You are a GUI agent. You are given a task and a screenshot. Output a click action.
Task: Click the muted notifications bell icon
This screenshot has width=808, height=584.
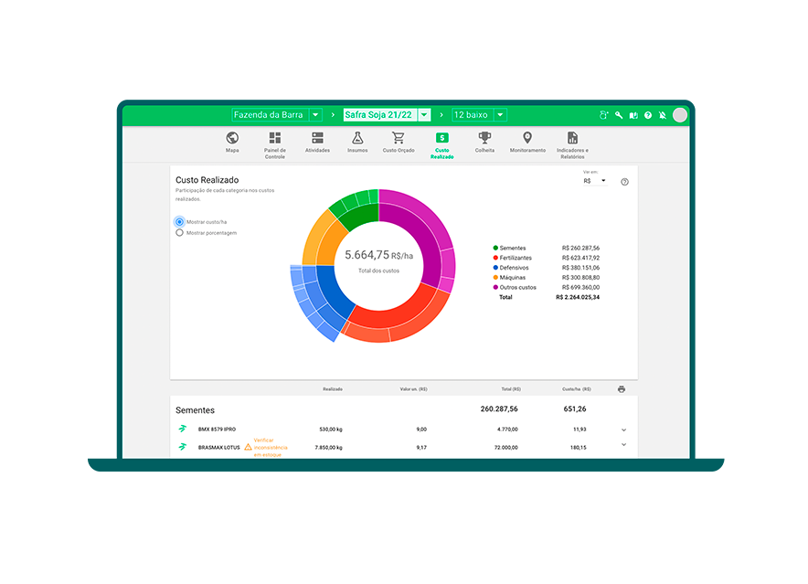[662, 115]
